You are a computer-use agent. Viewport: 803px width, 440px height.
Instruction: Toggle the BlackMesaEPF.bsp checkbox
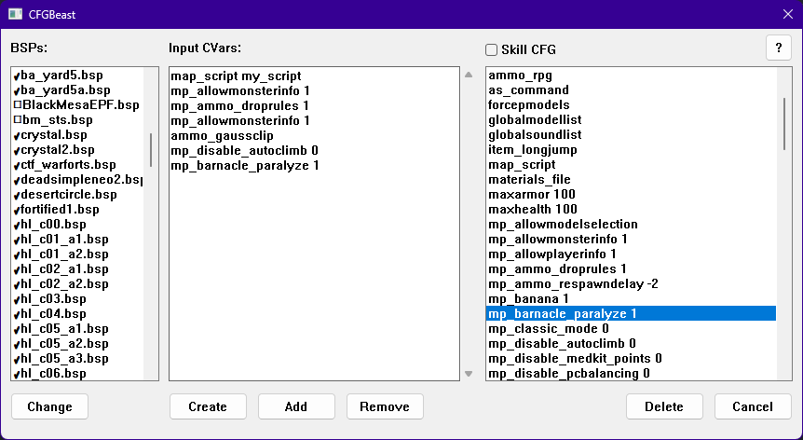[x=17, y=105]
